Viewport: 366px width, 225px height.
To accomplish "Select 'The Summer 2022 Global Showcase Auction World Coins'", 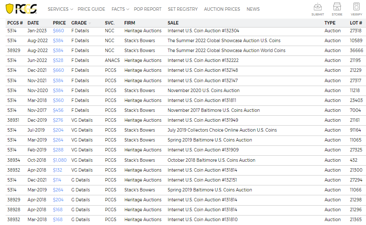I will coord(226,50).
